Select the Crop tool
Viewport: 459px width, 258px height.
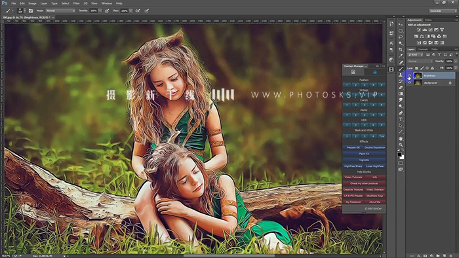click(x=401, y=49)
